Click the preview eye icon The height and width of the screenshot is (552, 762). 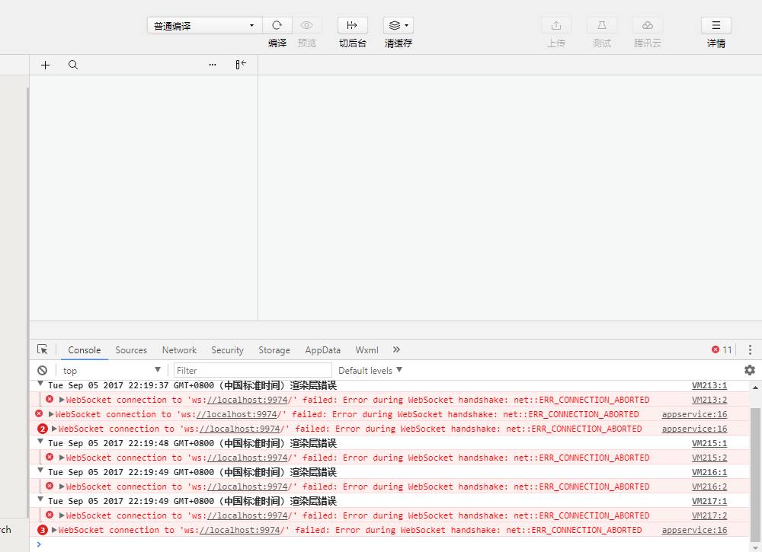(x=306, y=25)
